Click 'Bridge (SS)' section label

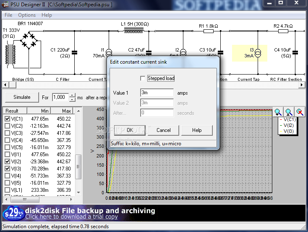(x=23, y=79)
